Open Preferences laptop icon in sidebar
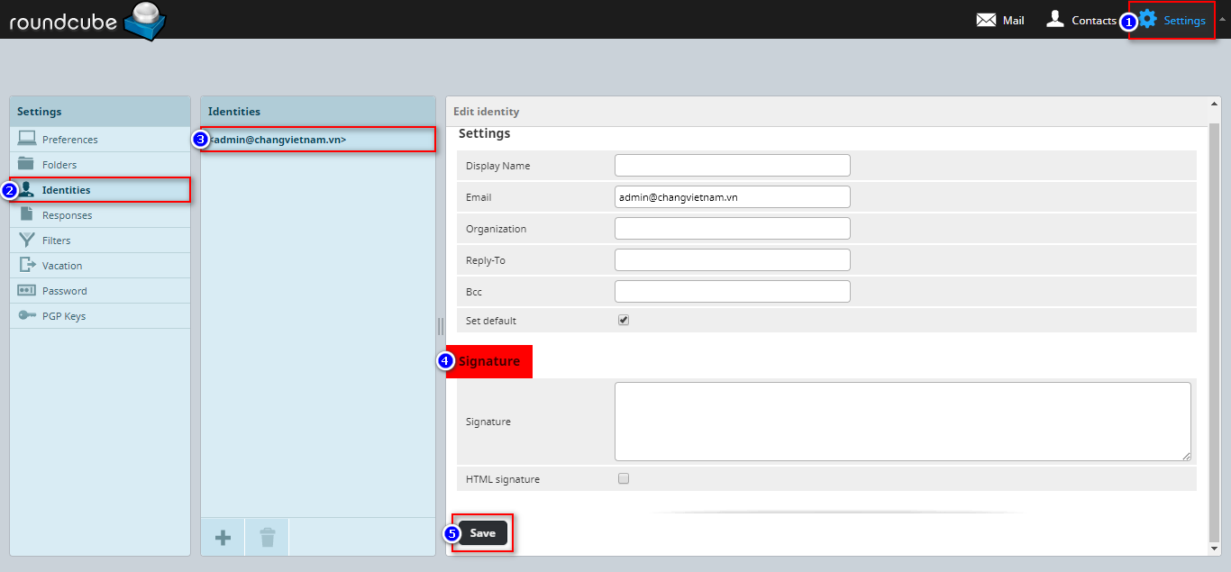 (x=27, y=140)
